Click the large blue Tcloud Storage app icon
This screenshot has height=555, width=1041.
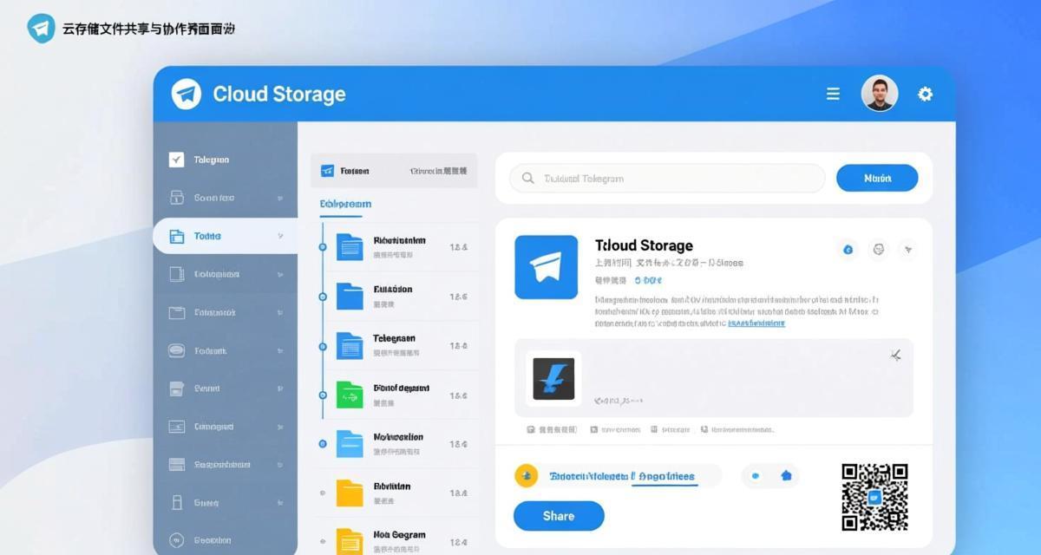click(x=546, y=267)
